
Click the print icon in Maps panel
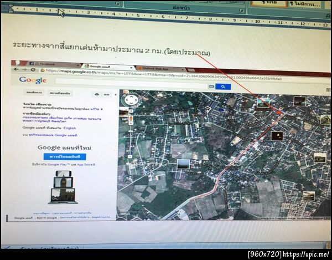[97, 94]
